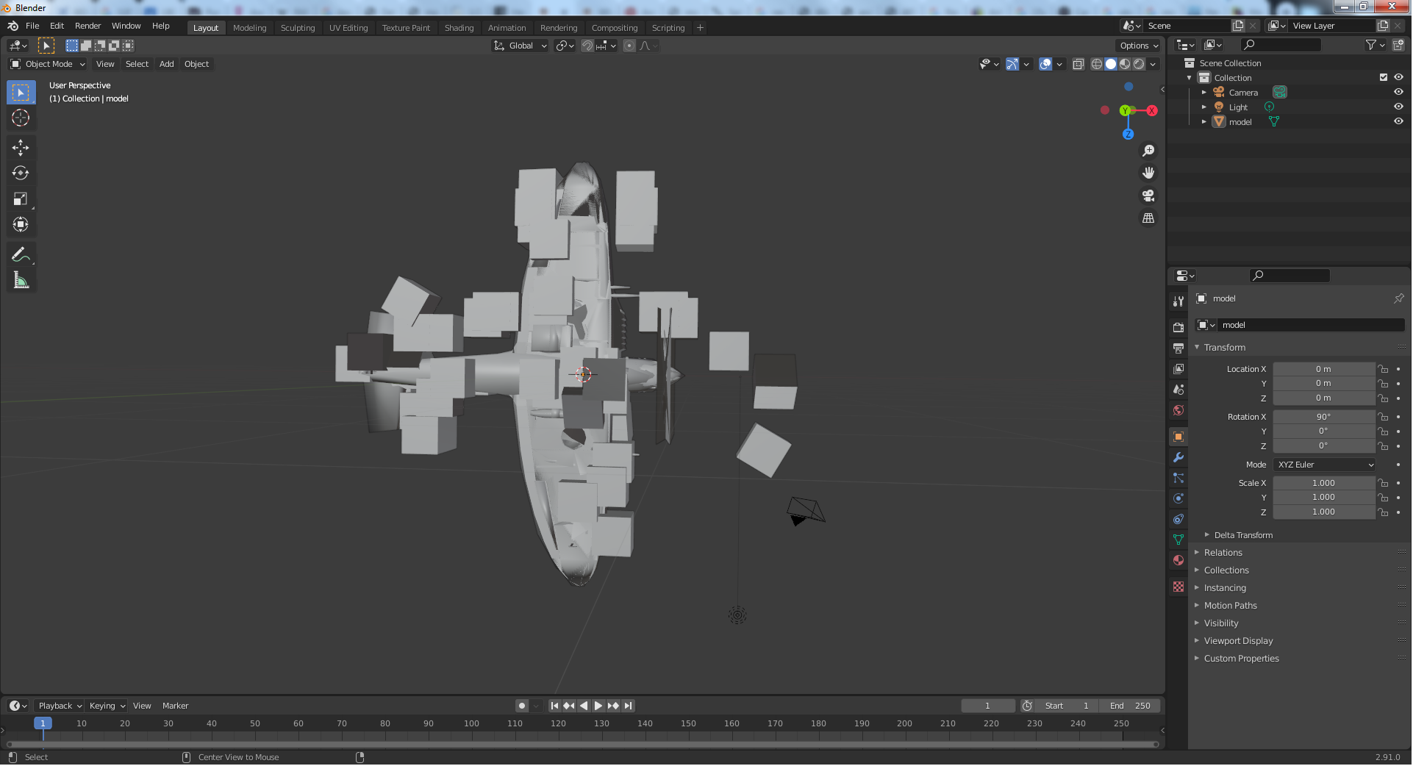Switch to the Scripting workspace tab
The height and width of the screenshot is (766, 1413).
[x=669, y=28]
